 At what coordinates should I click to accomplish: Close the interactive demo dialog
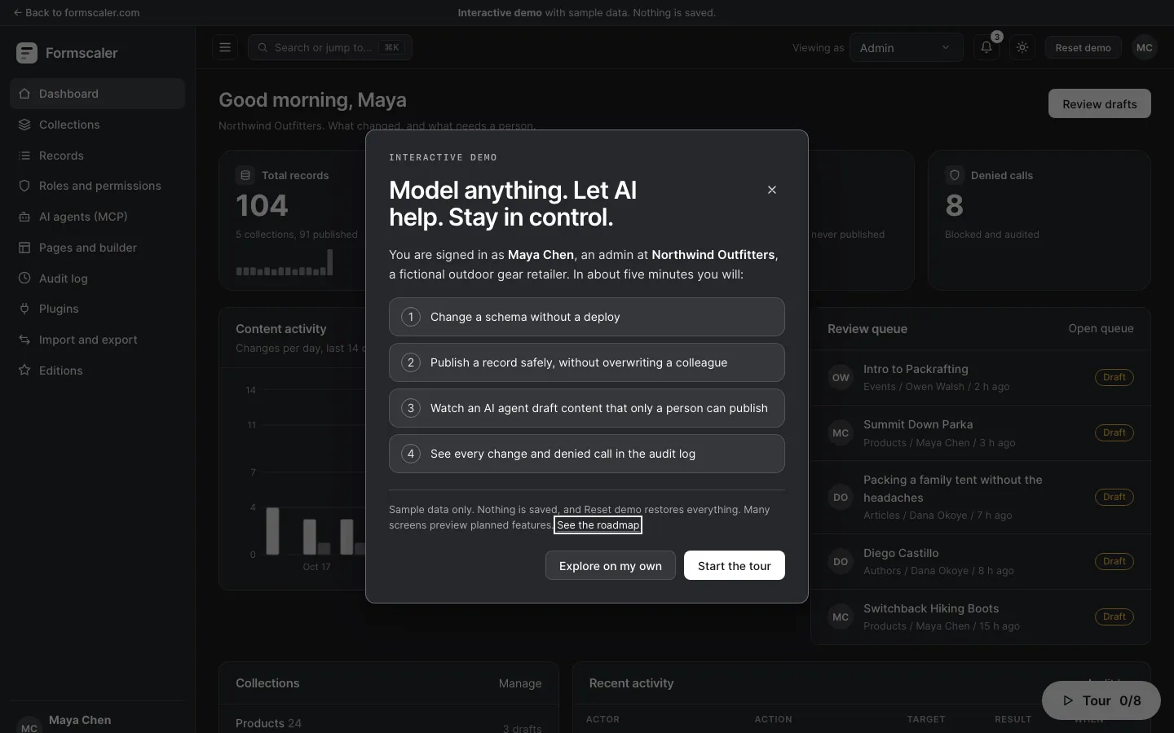(771, 190)
